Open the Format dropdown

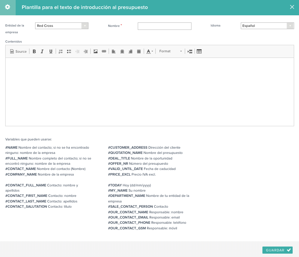[x=171, y=51]
